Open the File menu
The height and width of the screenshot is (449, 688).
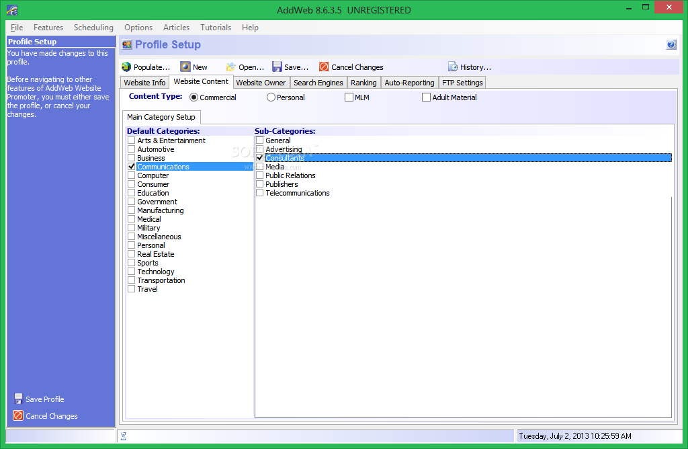(x=17, y=27)
